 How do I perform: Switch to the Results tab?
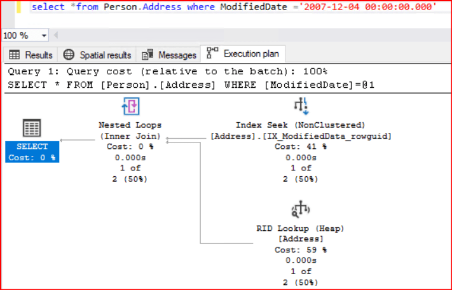31,55
